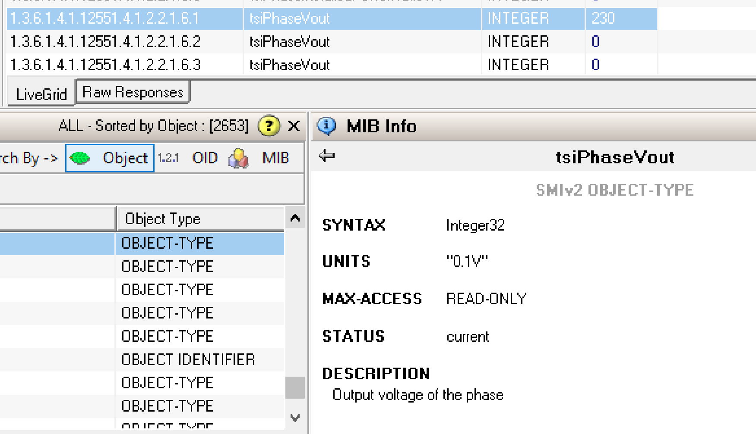This screenshot has height=434, width=756.
Task: Close the ALL Sorted by Object panel
Action: point(294,126)
